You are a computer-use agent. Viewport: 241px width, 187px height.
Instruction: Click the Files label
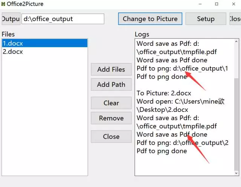tap(8, 34)
